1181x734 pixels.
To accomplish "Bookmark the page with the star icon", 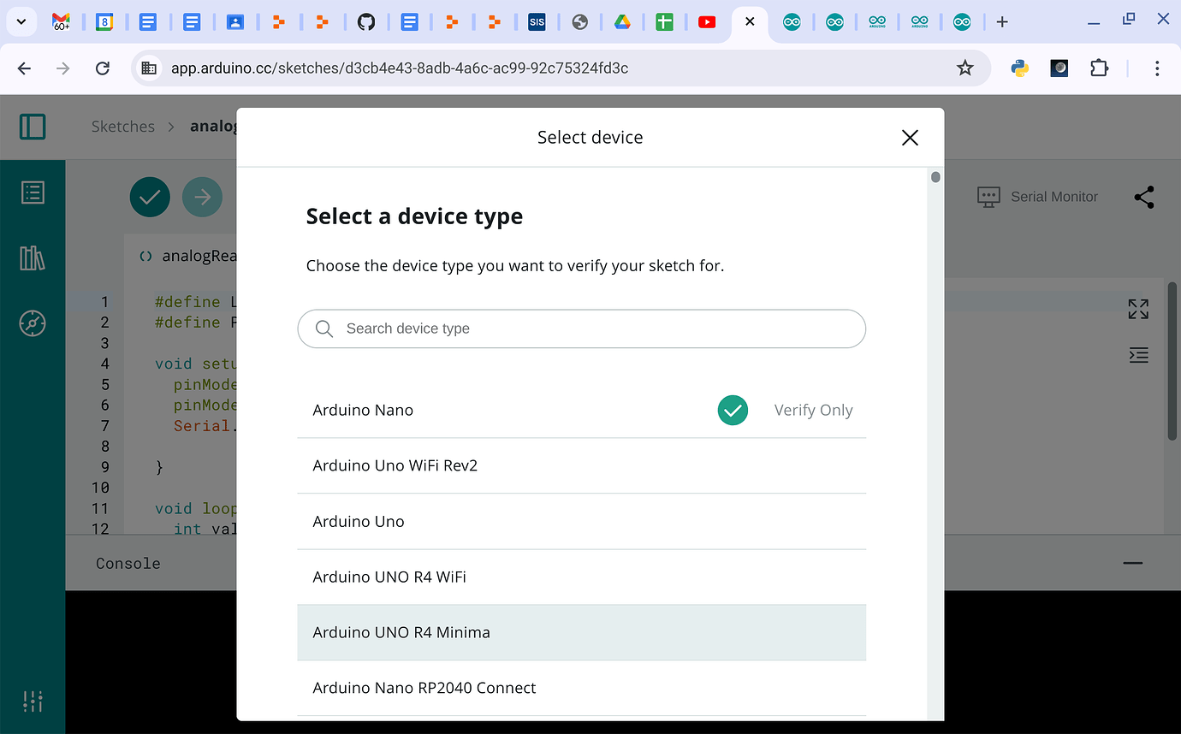I will pos(965,67).
